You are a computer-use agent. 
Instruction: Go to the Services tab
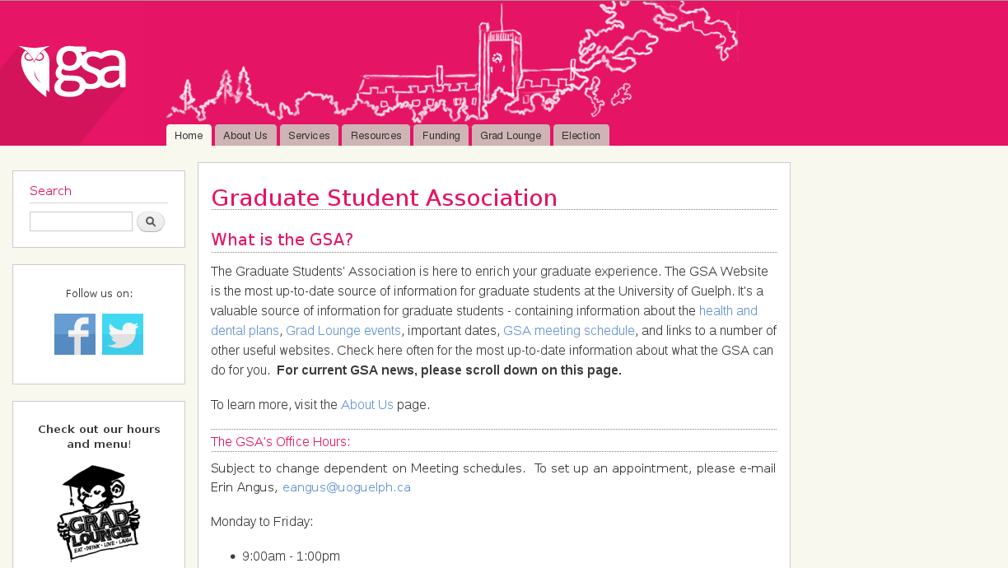point(309,136)
